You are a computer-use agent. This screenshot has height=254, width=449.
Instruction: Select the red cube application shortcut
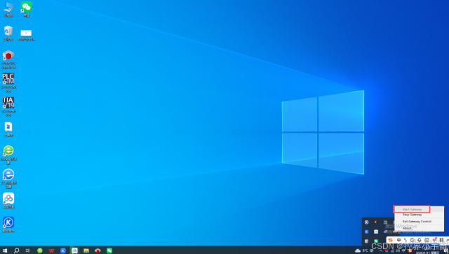pyautogui.click(x=8, y=59)
